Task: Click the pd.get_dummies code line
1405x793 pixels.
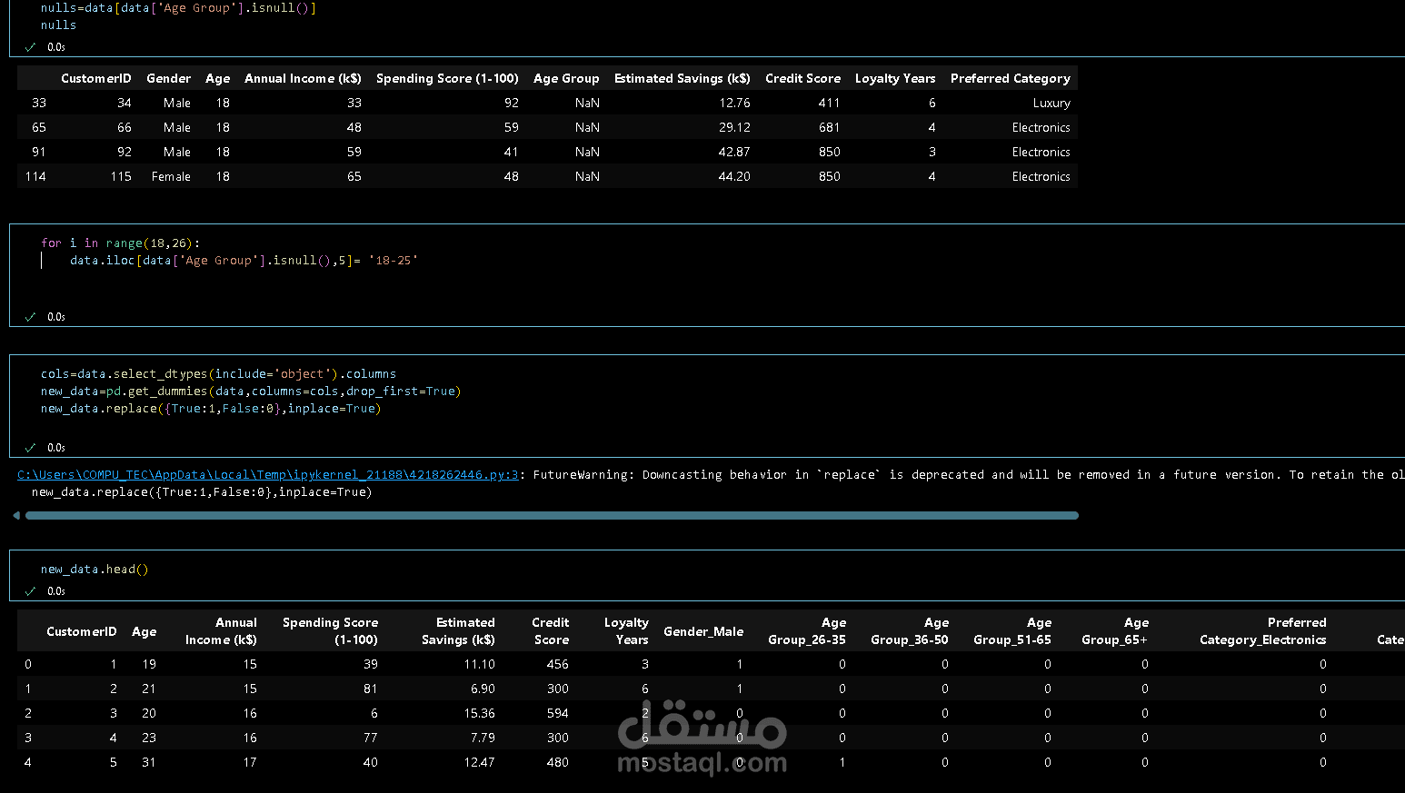Action: point(251,392)
